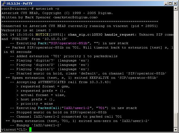Image resolution: width=179 pixels, height=133 pixels.
Task: Click the green cursor at the vincent*CLI> prompt
Action: 31,130
